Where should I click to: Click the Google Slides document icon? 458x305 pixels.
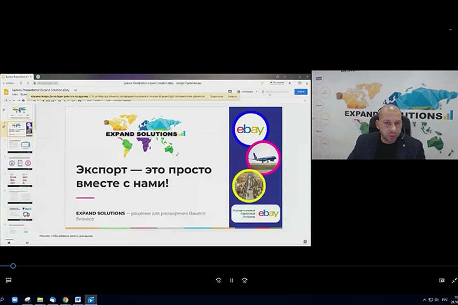6,92
